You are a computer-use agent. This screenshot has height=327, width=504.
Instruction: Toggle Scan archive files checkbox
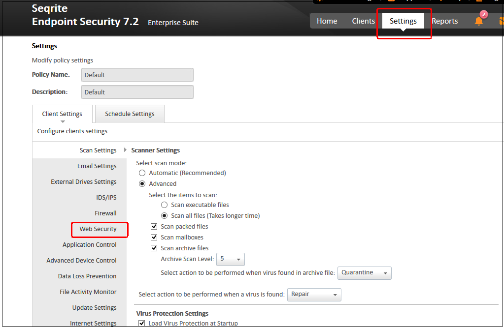pyautogui.click(x=154, y=248)
